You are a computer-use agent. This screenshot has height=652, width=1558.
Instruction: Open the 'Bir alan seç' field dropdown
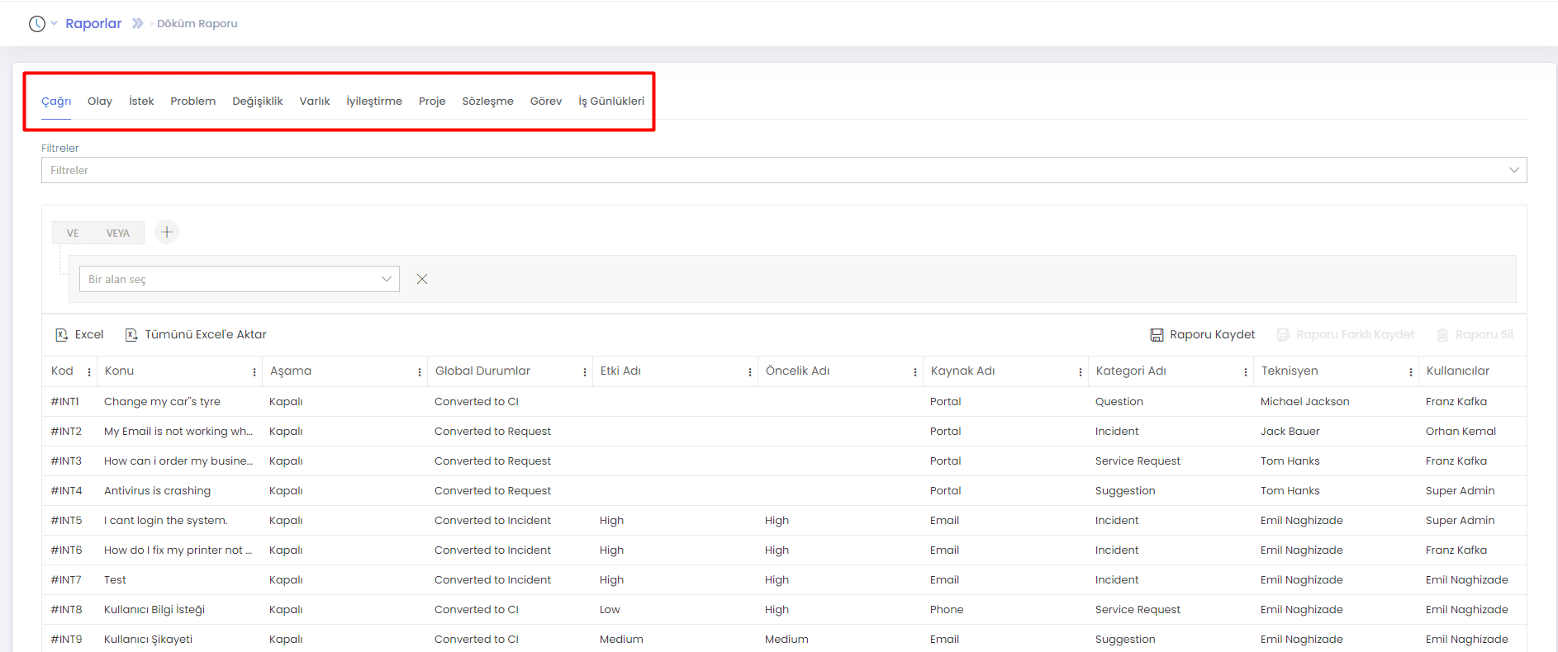[240, 279]
